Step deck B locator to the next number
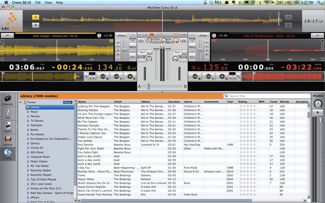 (x=234, y=78)
